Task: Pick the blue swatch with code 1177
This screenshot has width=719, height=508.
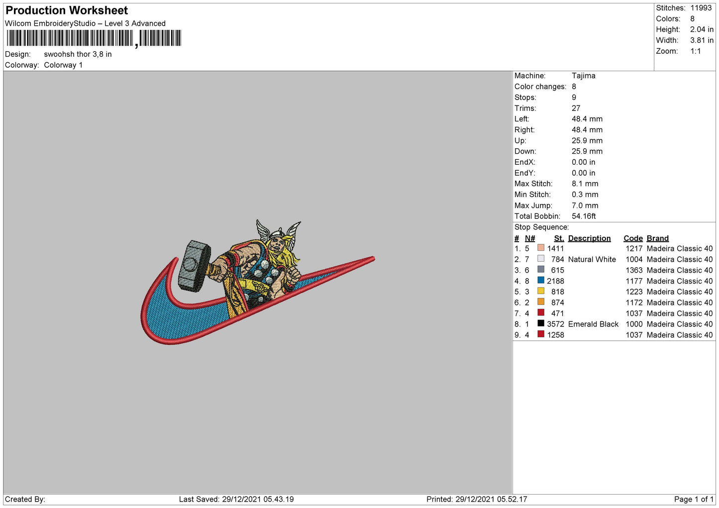Action: pos(540,281)
